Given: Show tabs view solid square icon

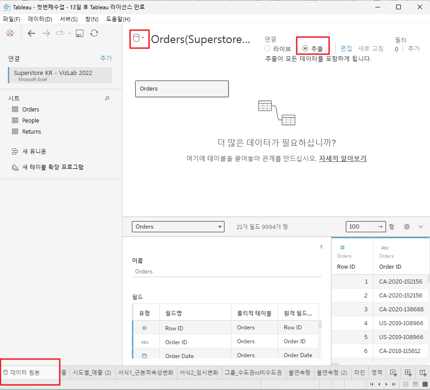Looking at the screenshot, I should point(425,384).
